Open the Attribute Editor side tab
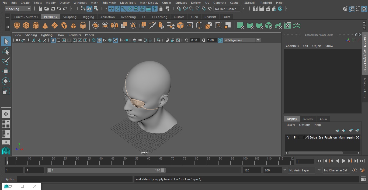Viewport: 368px width, 190px height. coord(365,89)
